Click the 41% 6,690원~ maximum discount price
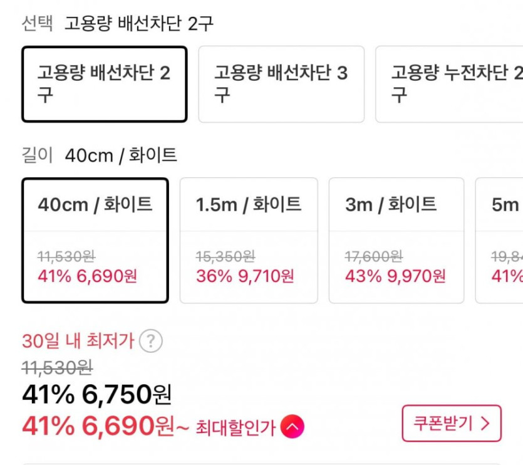The image size is (523, 465). pyautogui.click(x=105, y=427)
